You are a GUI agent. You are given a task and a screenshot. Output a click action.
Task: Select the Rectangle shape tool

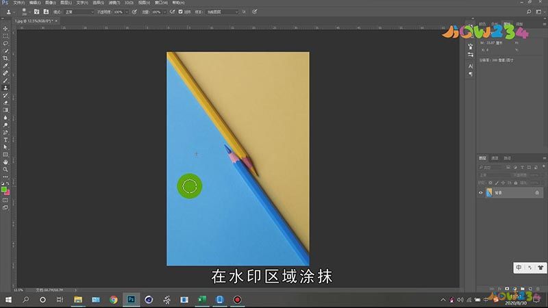click(5, 155)
